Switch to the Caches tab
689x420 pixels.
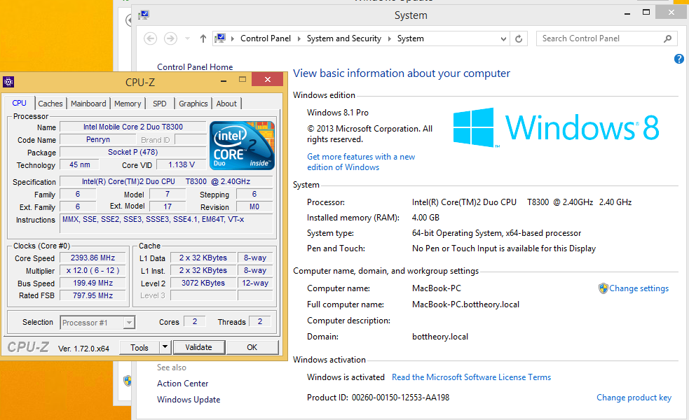click(50, 104)
